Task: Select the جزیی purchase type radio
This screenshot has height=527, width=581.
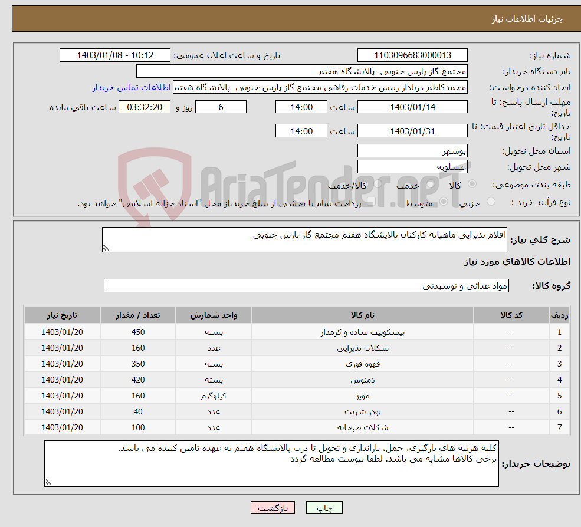Action: pos(491,202)
